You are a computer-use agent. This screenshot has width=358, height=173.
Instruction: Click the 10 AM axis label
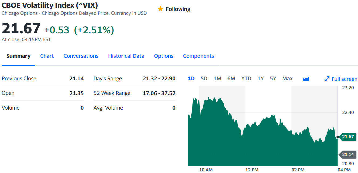click(x=206, y=170)
